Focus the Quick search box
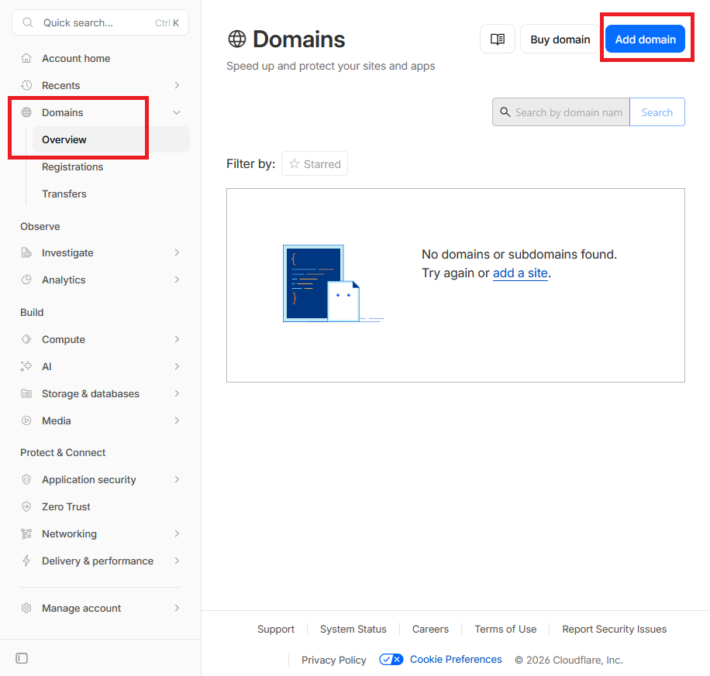Screen dimensions: 710x676 101,22
